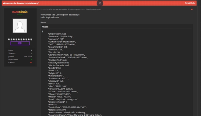Screen dimensions: 201x116
Task: Click the row of user rank stars
Action: (20, 39)
